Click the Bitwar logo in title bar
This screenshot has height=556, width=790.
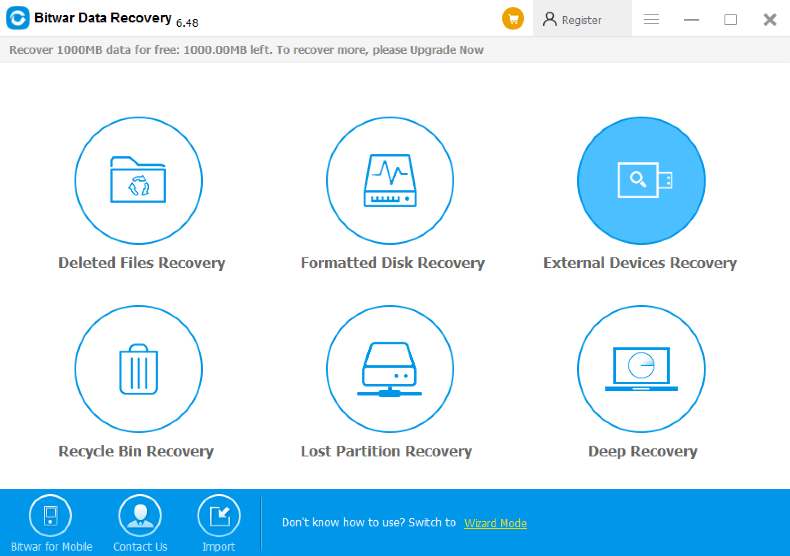(18, 18)
